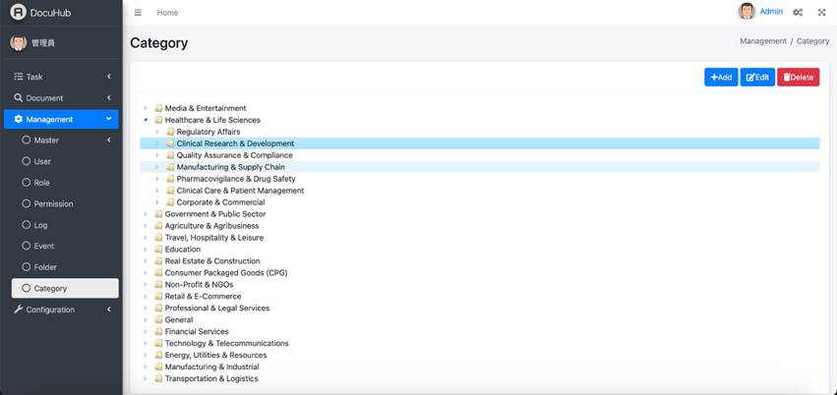Click the Media & Entertainment folder icon
Image resolution: width=837 pixels, height=395 pixels.
(x=158, y=108)
